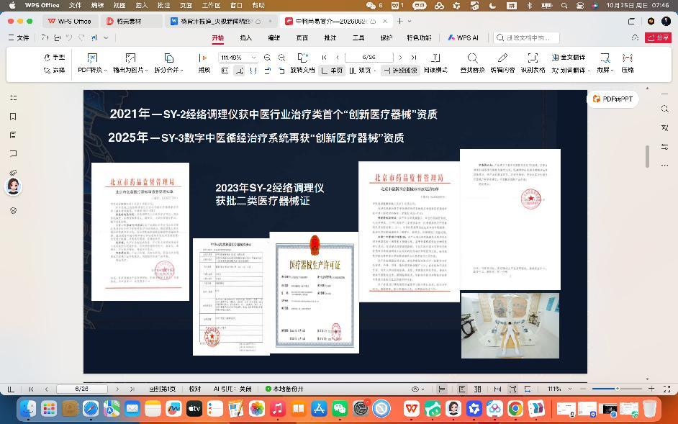Open the 文件 file menu
The image size is (678, 424).
click(x=19, y=38)
